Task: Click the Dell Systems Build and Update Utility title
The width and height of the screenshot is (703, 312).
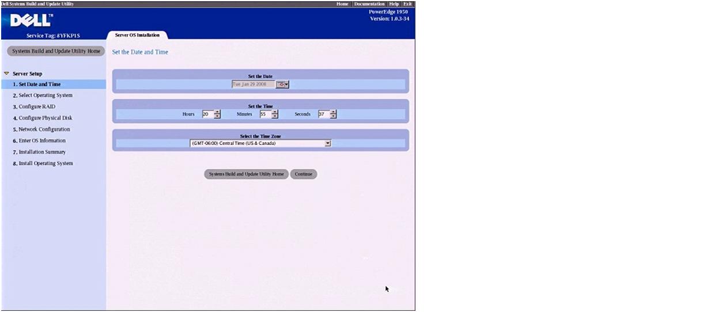Action: (37, 4)
